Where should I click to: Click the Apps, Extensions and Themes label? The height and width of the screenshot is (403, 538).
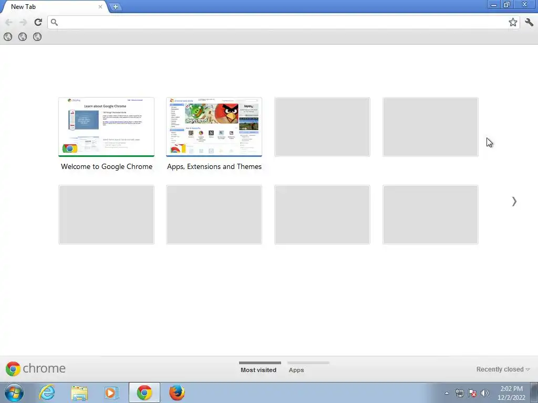[214, 166]
